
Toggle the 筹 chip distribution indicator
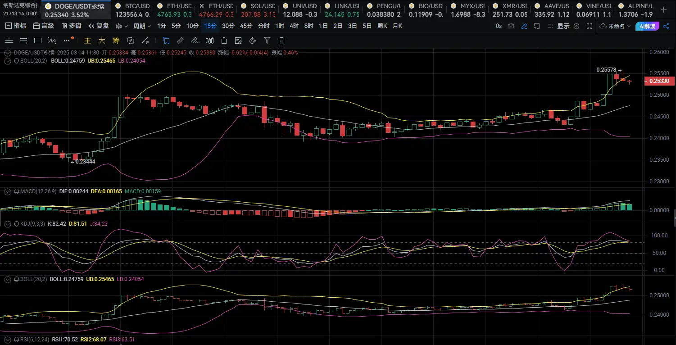(116, 41)
